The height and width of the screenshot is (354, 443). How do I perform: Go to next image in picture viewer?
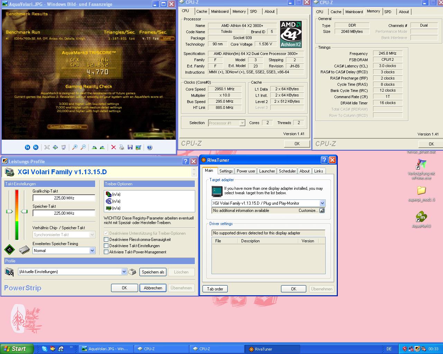[36, 147]
